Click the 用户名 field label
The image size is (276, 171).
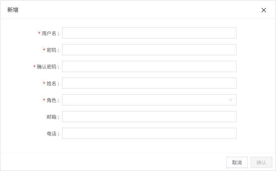coord(49,33)
